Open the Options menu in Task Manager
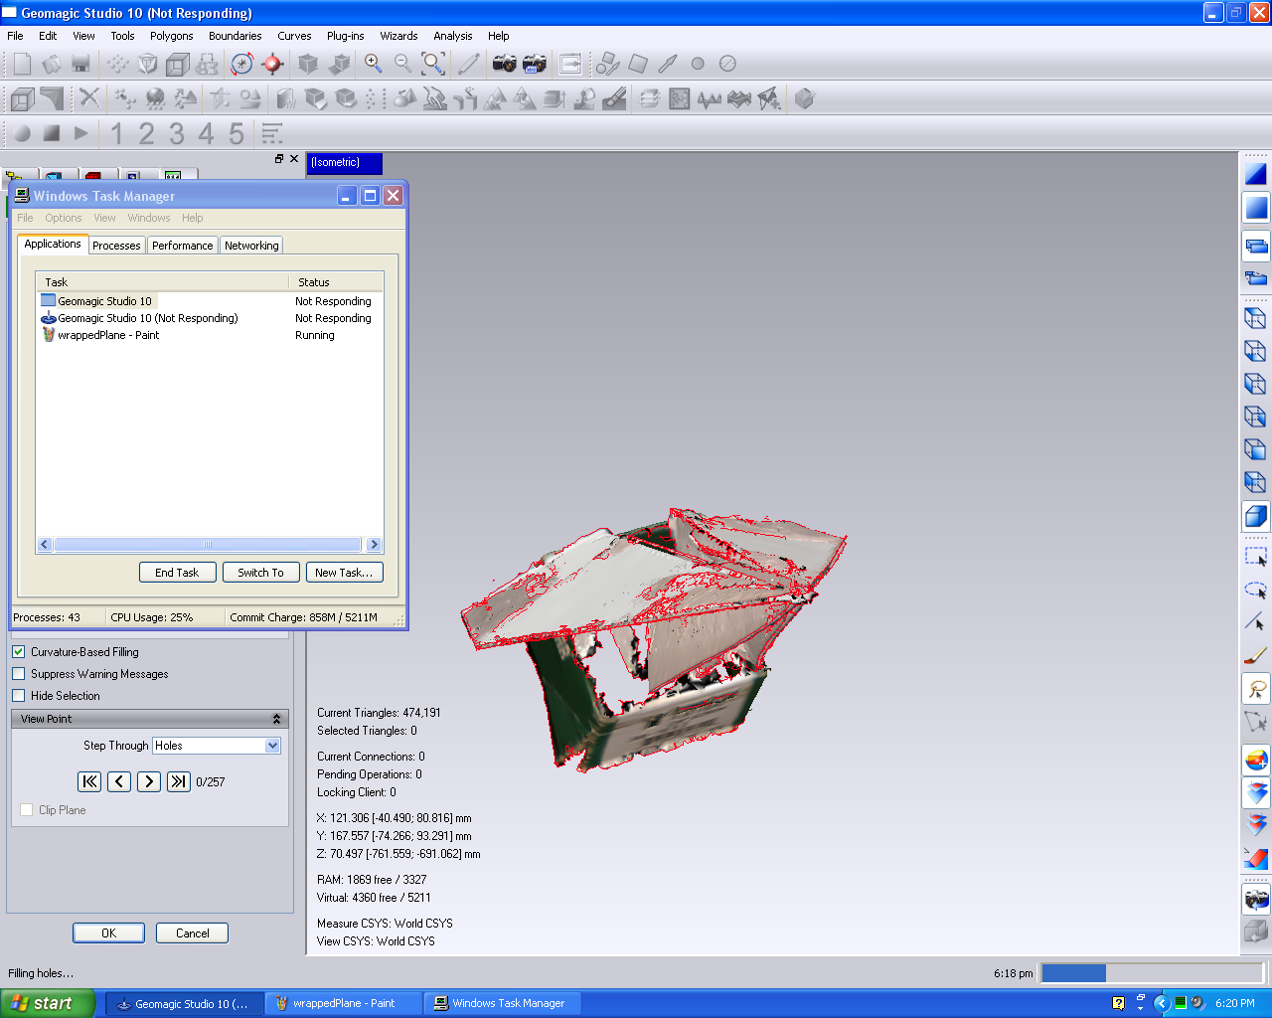The width and height of the screenshot is (1272, 1018). [64, 218]
